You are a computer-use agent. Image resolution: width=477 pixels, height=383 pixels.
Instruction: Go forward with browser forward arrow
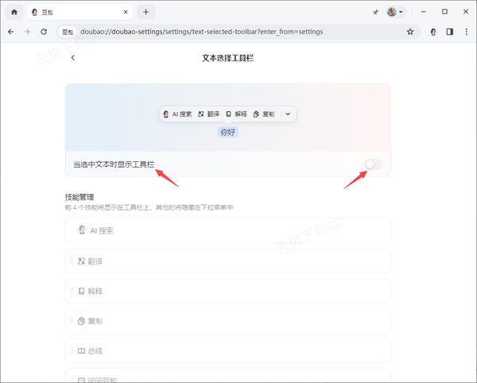(27, 32)
